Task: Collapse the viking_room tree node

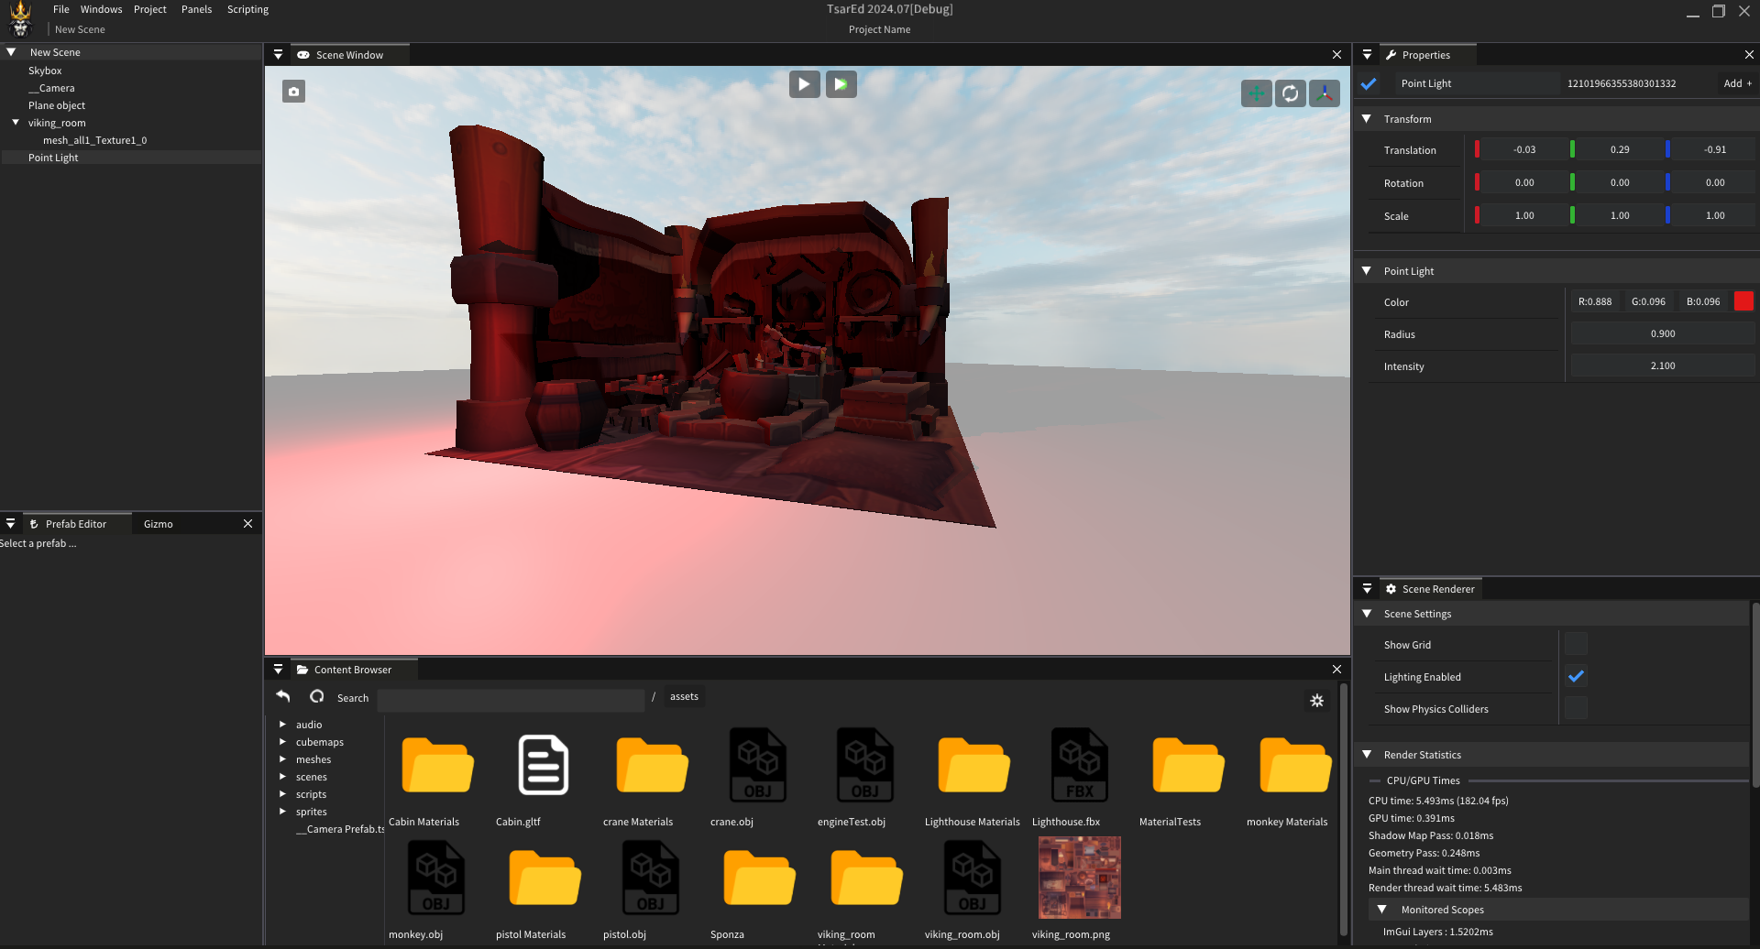Action: (x=16, y=123)
